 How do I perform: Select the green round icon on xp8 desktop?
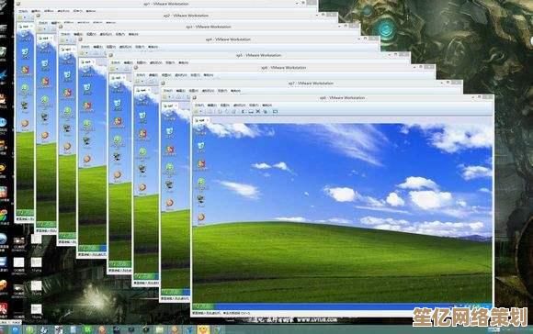[201, 183]
